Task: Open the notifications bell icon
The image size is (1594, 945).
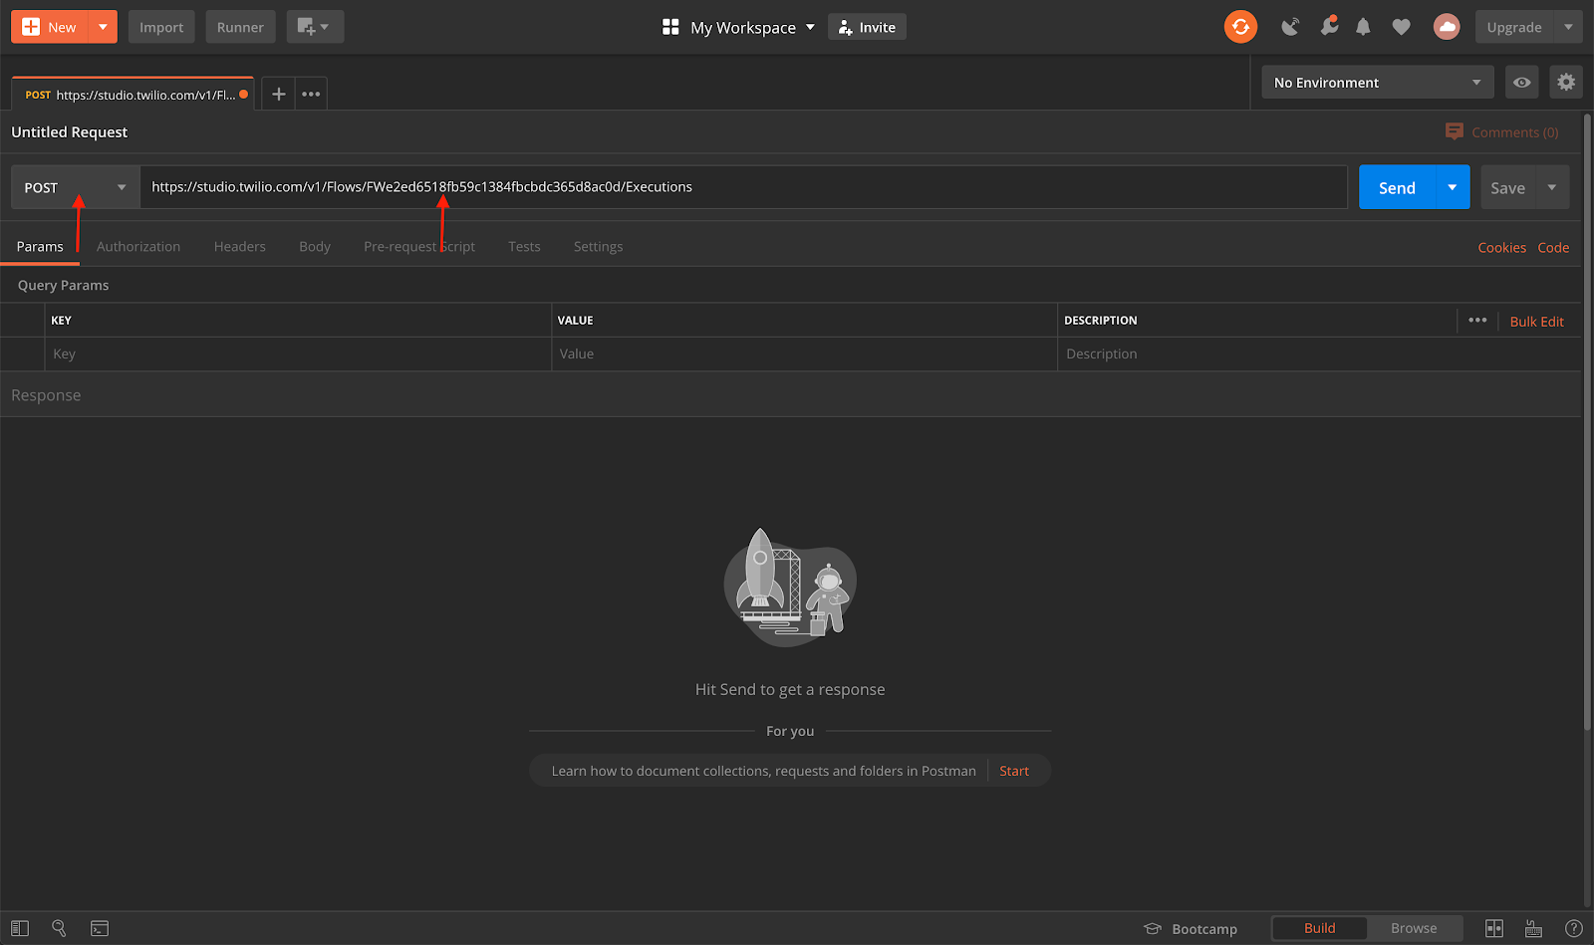Action: 1363,27
